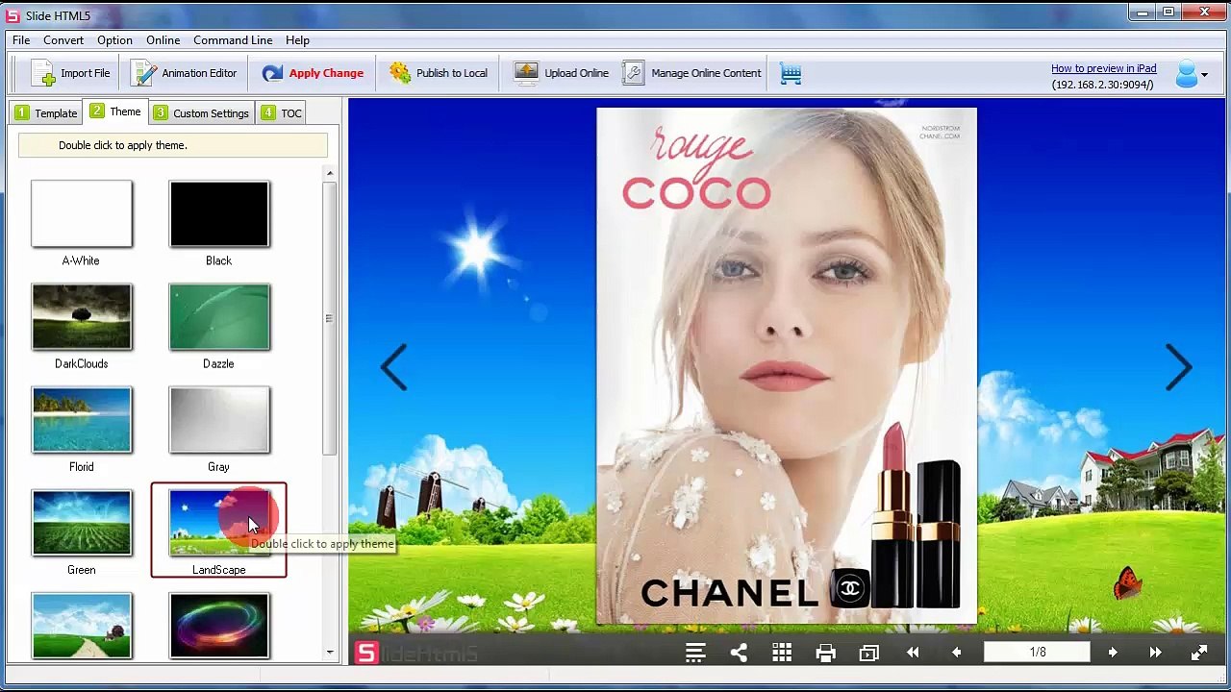This screenshot has width=1231, height=692.
Task: Open How to preview in iPad link
Action: point(1103,68)
